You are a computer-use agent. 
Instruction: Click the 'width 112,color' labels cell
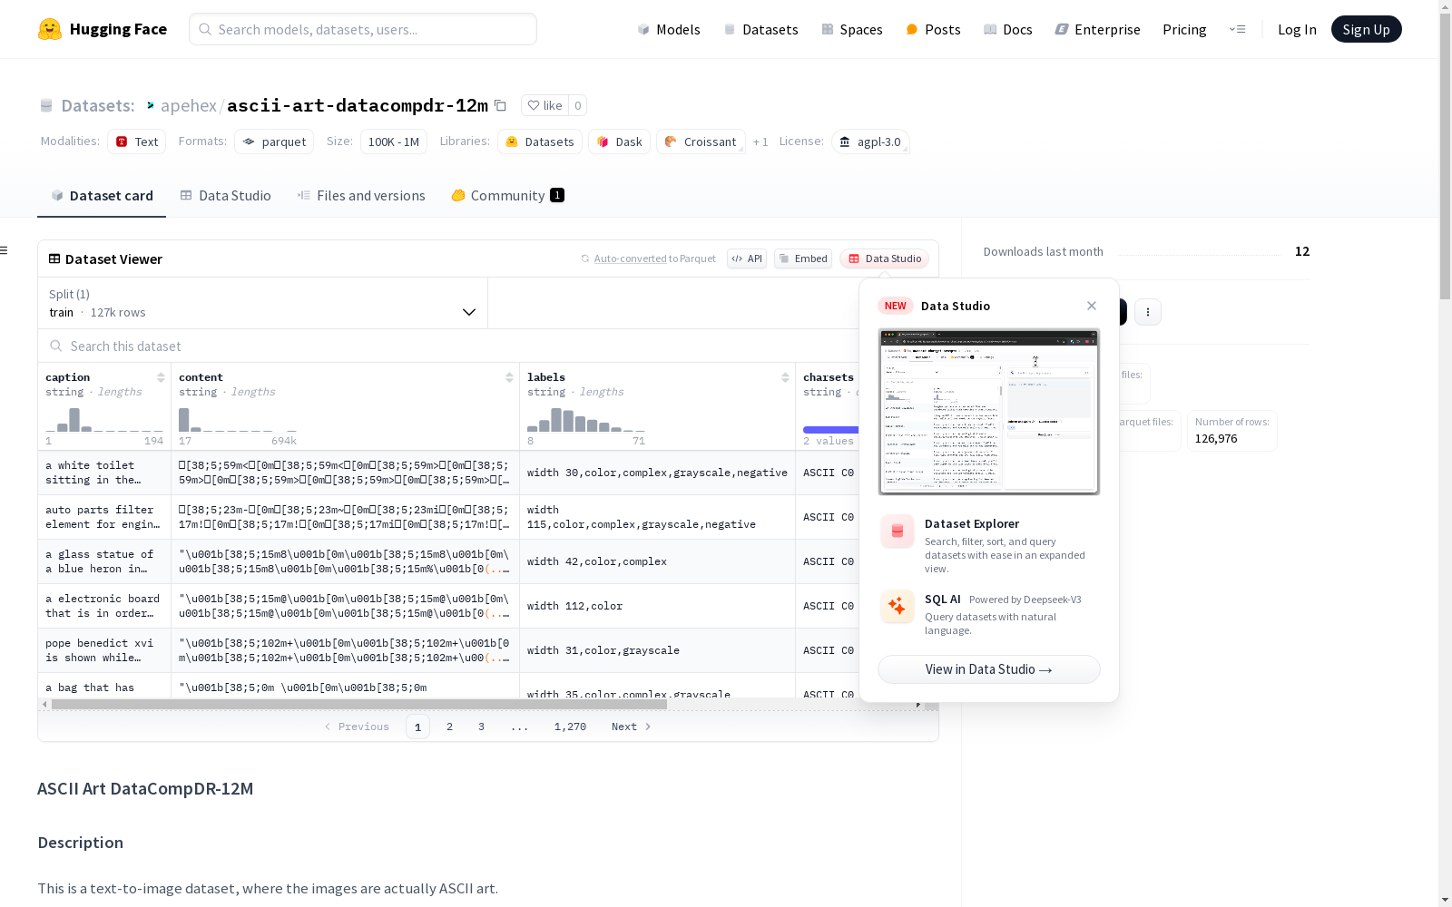coord(657,606)
